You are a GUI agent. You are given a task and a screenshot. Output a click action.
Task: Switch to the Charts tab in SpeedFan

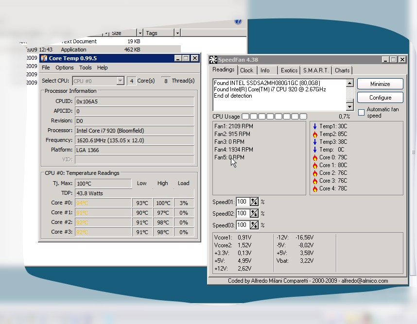342,70
